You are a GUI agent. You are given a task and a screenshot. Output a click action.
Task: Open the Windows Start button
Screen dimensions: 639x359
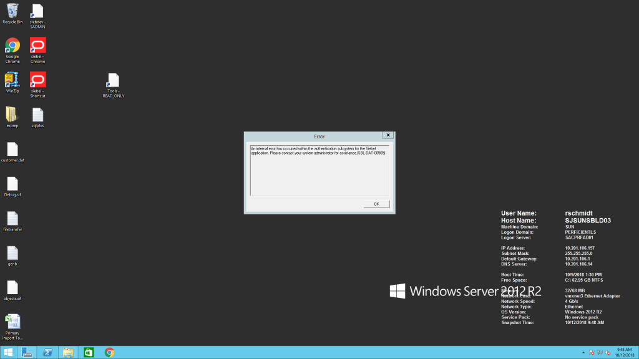[8, 352]
